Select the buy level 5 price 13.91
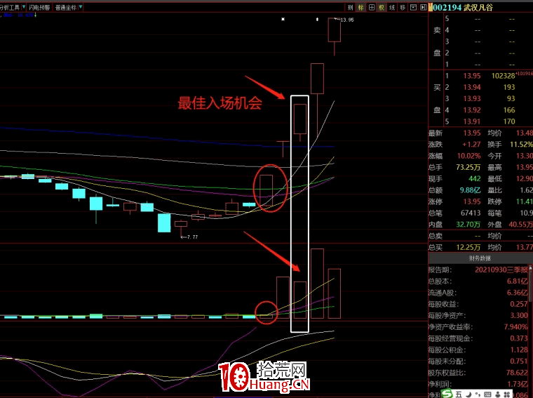Viewport: 533px width, 398px height. (x=472, y=121)
